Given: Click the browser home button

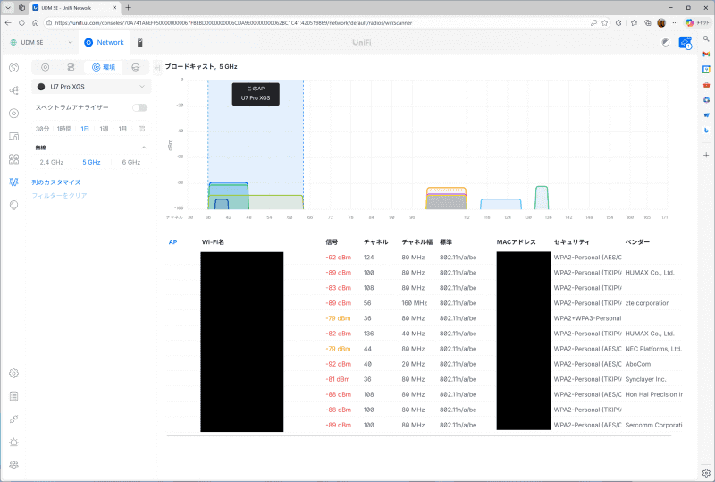Looking at the screenshot, I should tap(35, 23).
